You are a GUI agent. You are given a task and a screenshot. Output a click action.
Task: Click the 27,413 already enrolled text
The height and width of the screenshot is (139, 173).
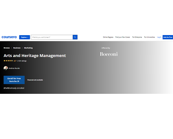[14, 88]
